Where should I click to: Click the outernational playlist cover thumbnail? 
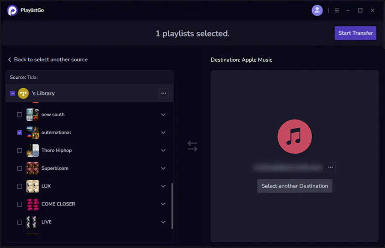33,133
